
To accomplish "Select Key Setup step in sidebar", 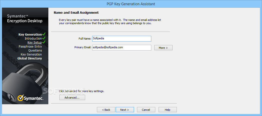I will 35,43.
